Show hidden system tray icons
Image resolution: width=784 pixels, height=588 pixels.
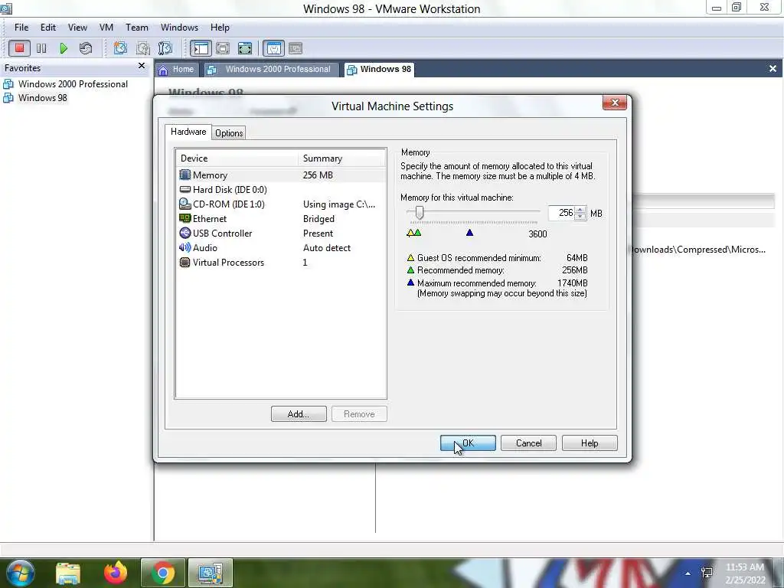pos(688,573)
